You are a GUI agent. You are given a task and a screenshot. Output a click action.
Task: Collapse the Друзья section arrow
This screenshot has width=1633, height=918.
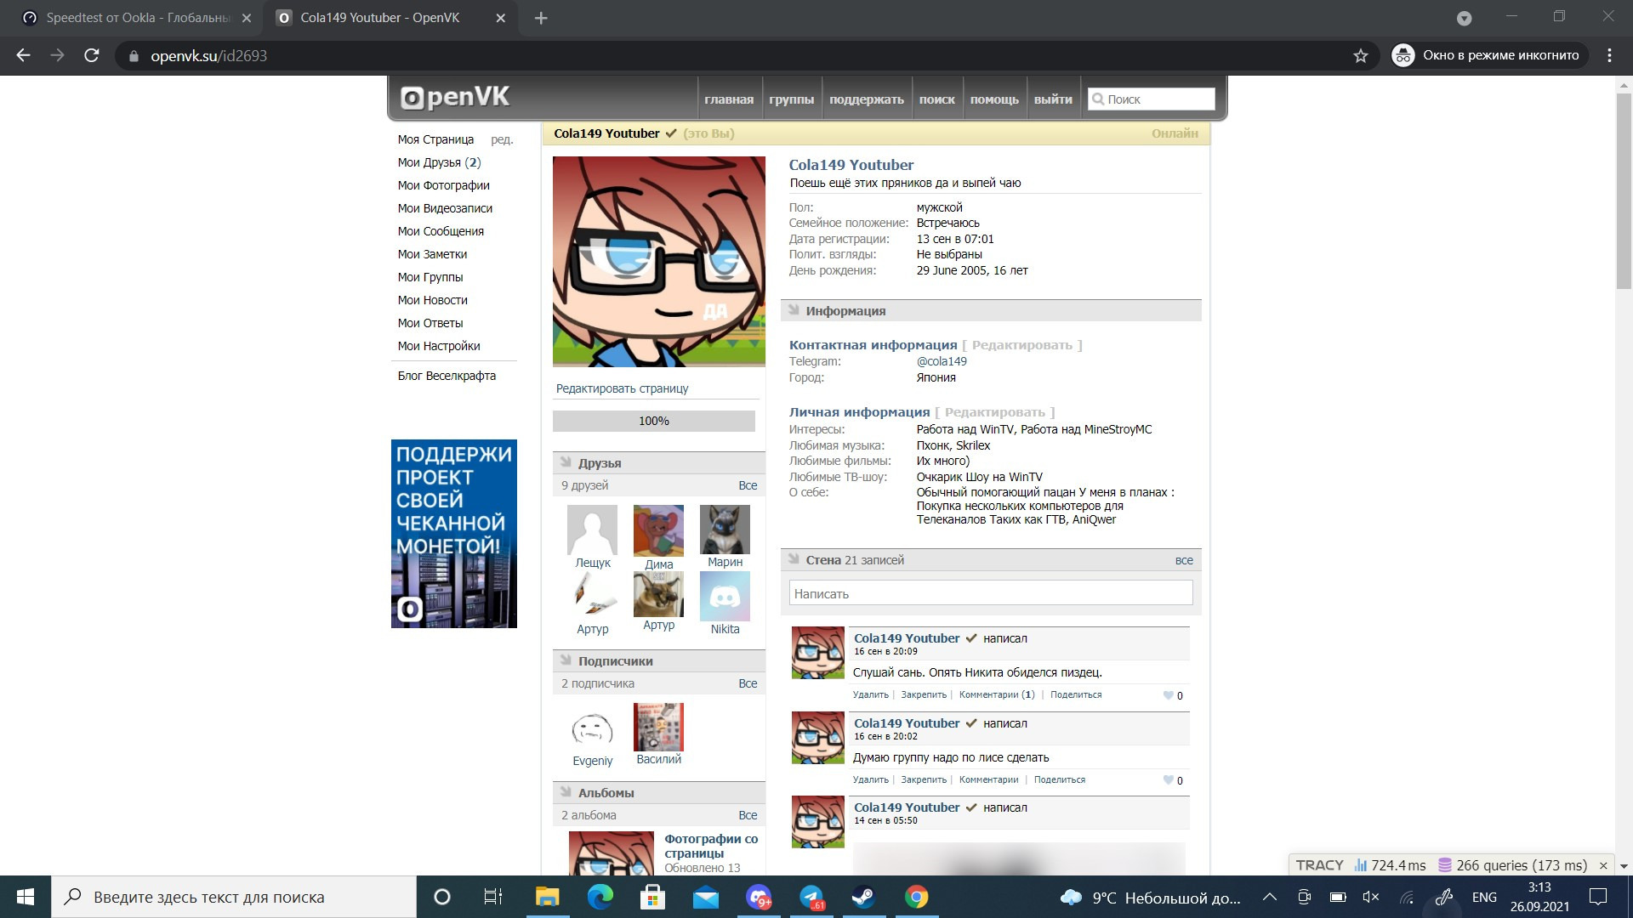click(566, 462)
